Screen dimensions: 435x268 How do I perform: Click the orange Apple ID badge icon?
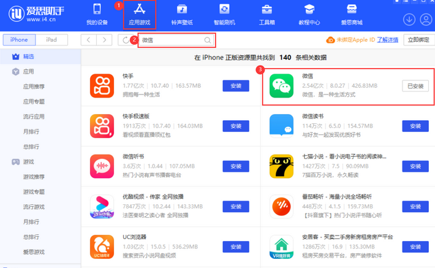(x=330, y=40)
